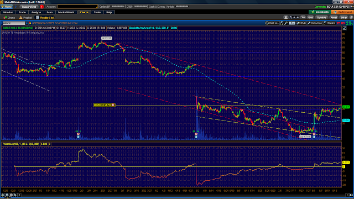
Task: Open the chart Style settings
Action: point(301,23)
